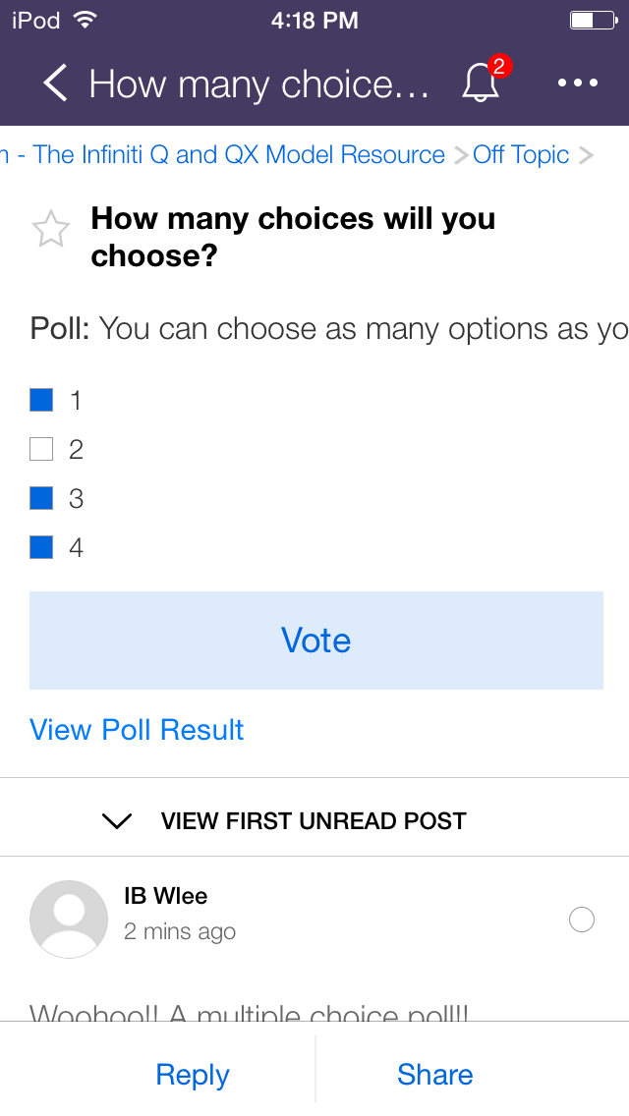Tap Reply in the bottom bar
Viewport: 629px width, 1116px height.
[x=193, y=1075]
